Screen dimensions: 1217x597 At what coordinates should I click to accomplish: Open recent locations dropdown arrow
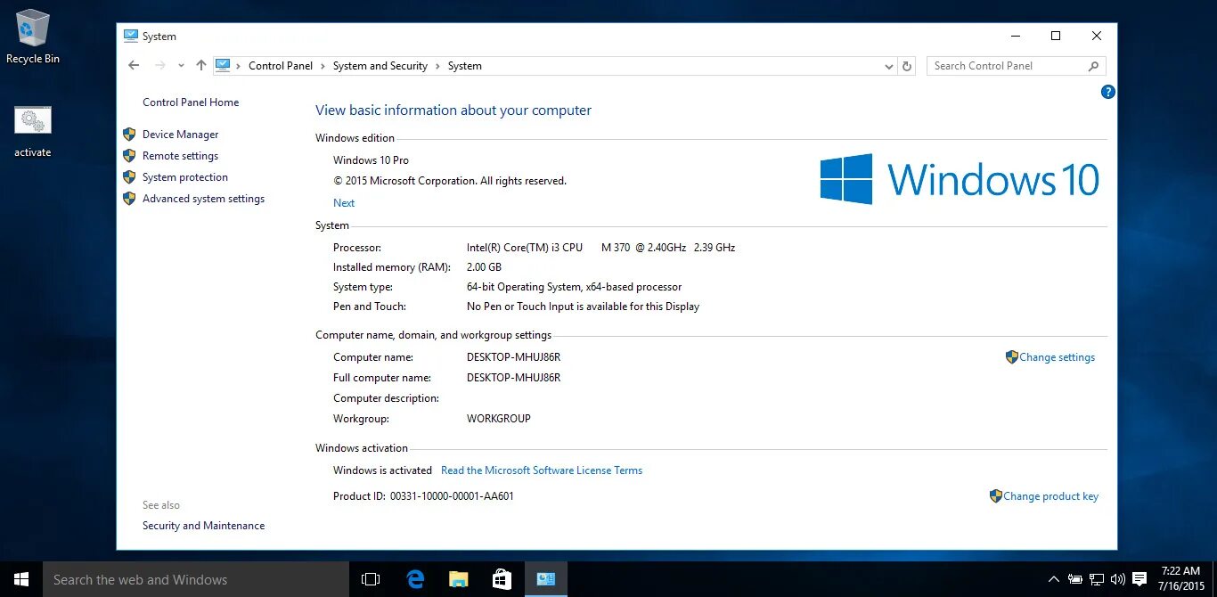coord(182,65)
